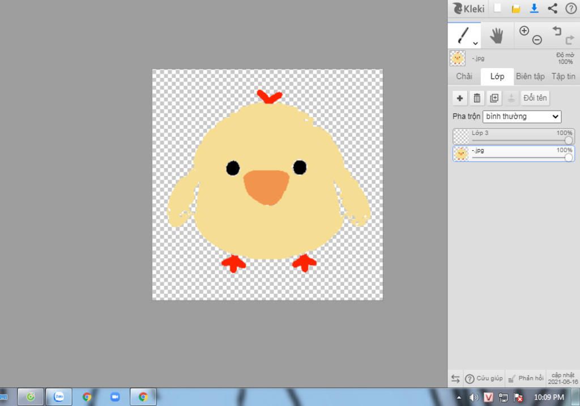The height and width of the screenshot is (406, 580).
Task: Share the drawing
Action: [553, 8]
